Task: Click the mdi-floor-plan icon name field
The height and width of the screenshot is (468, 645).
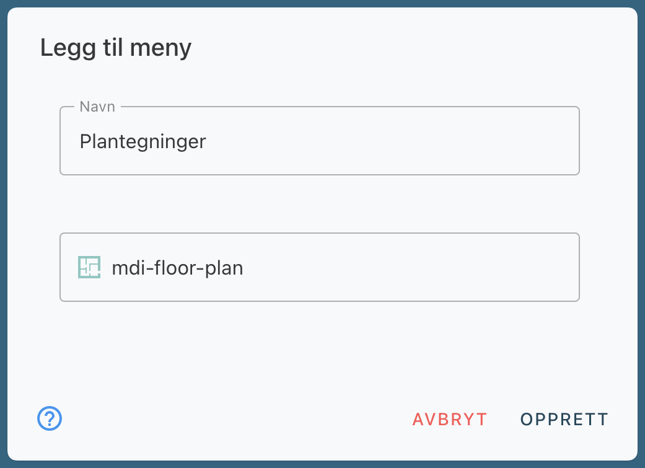Action: pyautogui.click(x=319, y=267)
